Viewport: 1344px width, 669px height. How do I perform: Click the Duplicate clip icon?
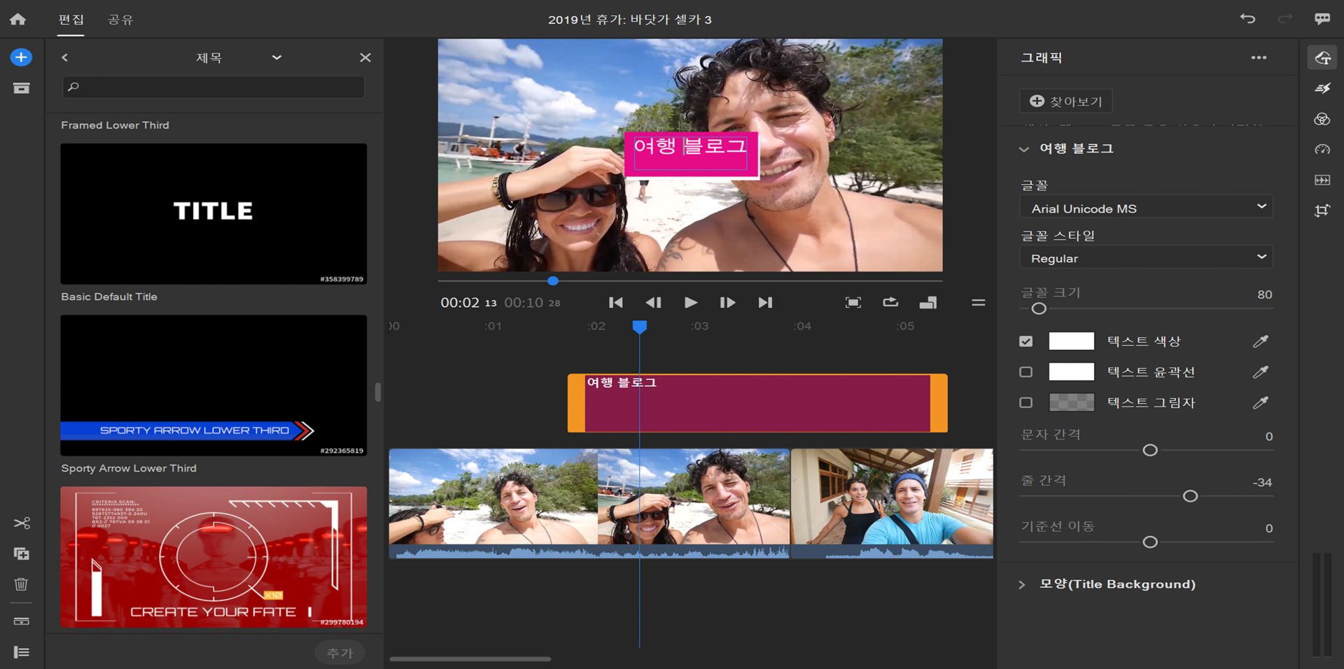pos(22,554)
